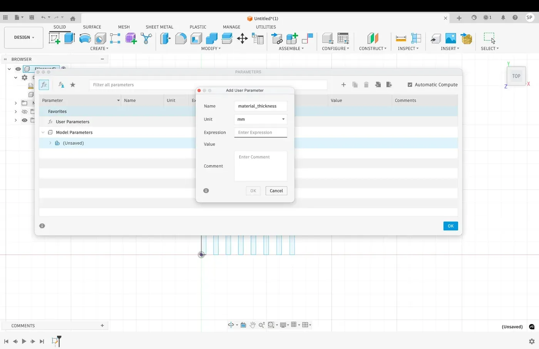539x349 pixels.
Task: Select the Create Form tool
Action: (131, 38)
